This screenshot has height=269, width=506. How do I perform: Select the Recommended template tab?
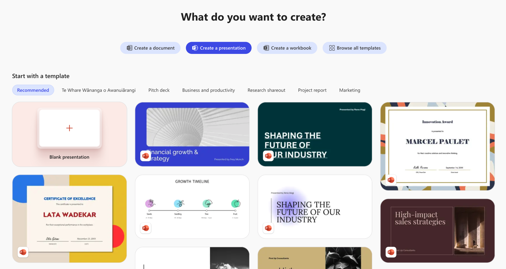[33, 90]
